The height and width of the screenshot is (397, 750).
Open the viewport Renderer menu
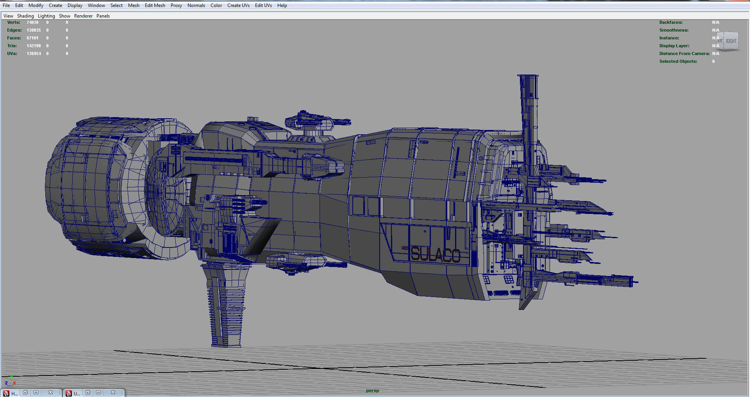tap(84, 16)
